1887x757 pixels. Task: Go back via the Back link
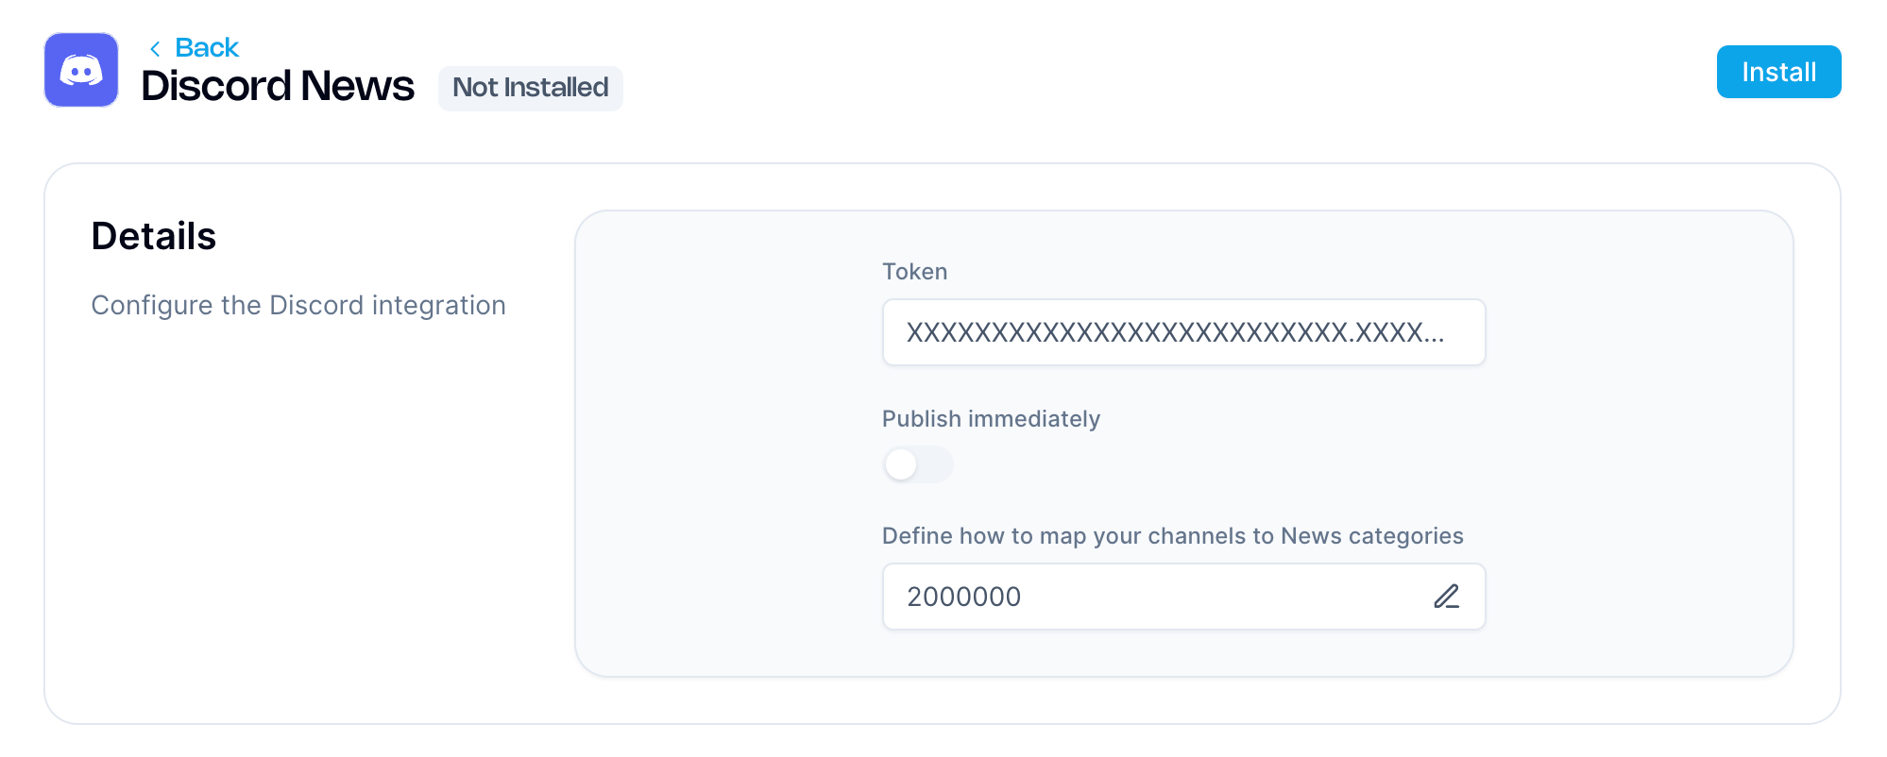pos(207,48)
